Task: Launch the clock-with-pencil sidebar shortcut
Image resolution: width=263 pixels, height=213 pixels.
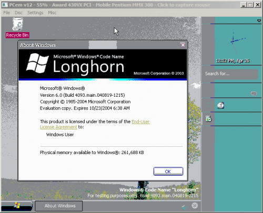Action: pyautogui.click(x=221, y=105)
